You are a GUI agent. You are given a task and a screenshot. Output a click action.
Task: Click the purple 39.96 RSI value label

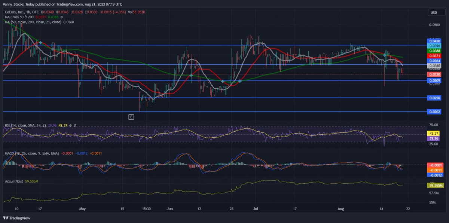click(434, 138)
